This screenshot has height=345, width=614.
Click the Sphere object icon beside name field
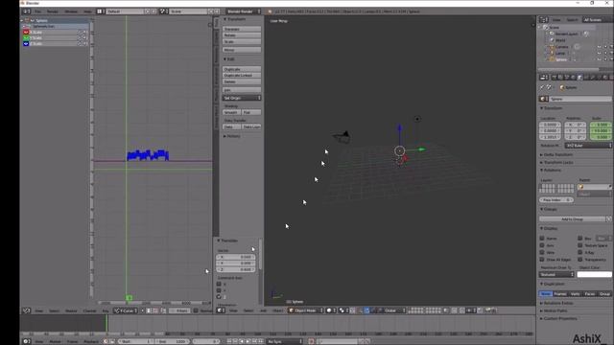(x=544, y=99)
